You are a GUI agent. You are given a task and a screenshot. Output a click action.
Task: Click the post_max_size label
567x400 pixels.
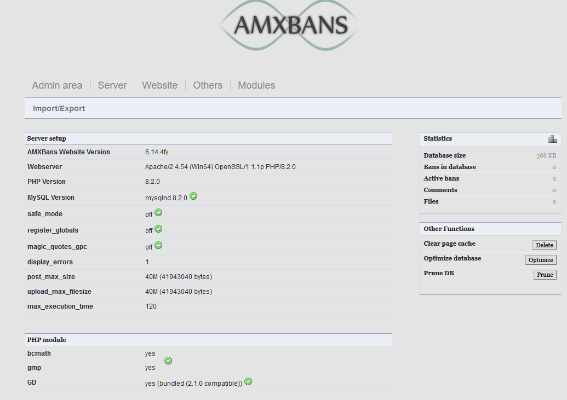coord(51,277)
